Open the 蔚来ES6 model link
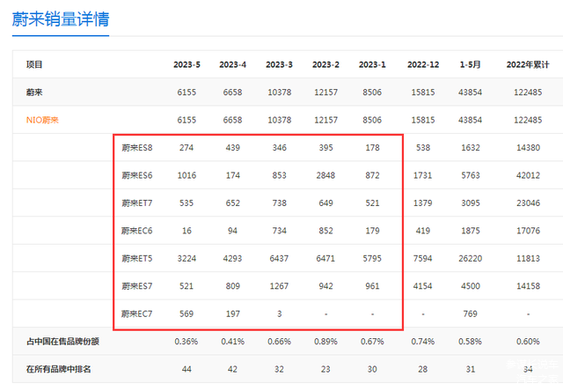This screenshot has height=391, width=563. point(138,175)
